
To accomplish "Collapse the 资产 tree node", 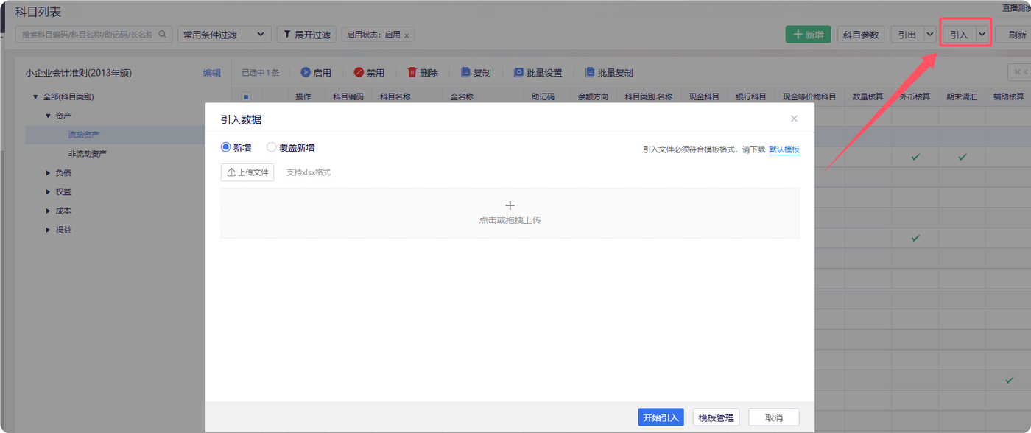I will pyautogui.click(x=48, y=116).
